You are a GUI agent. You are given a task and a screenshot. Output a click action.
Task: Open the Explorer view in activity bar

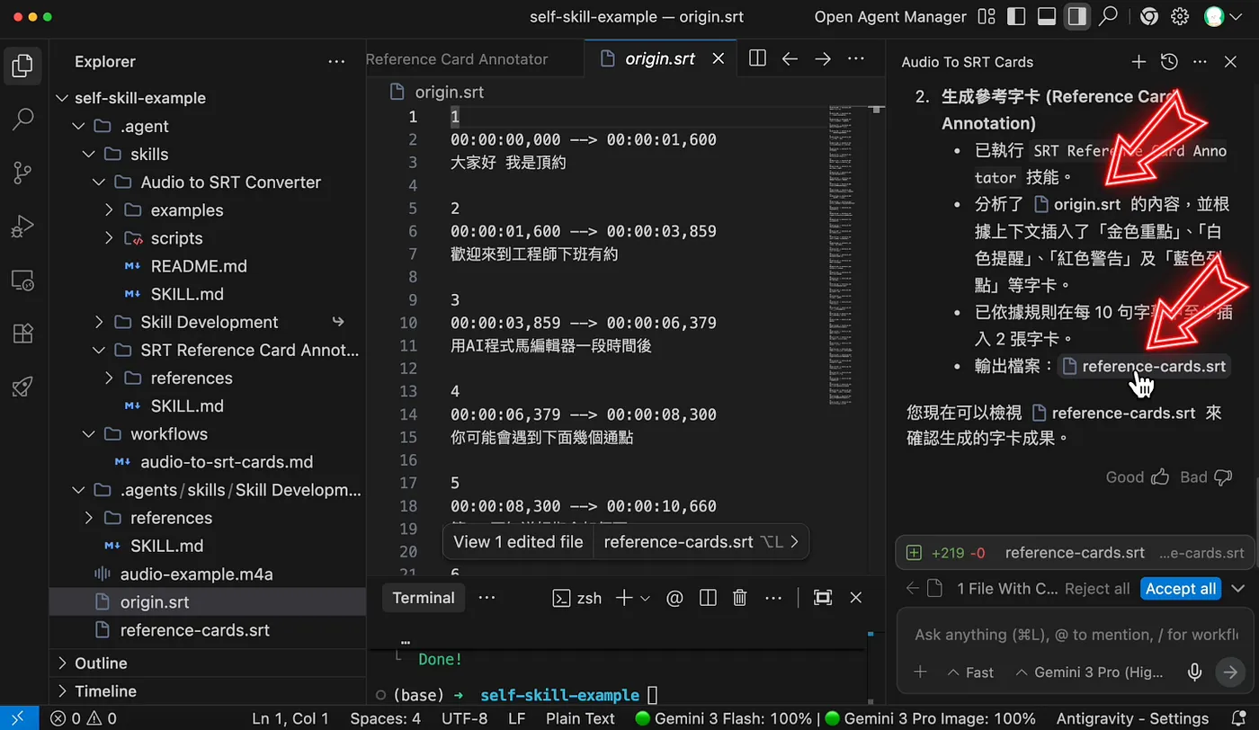pos(23,65)
